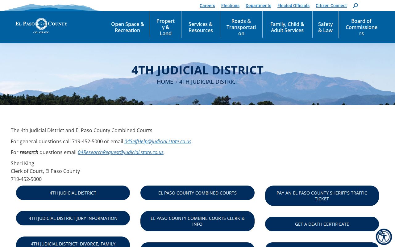Screen dimensions: 395x247
Task: Open Combine Courts Clerk & Info button
Action: tap(197, 221)
